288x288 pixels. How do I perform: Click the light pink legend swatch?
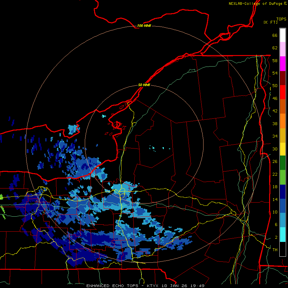(283, 49)
